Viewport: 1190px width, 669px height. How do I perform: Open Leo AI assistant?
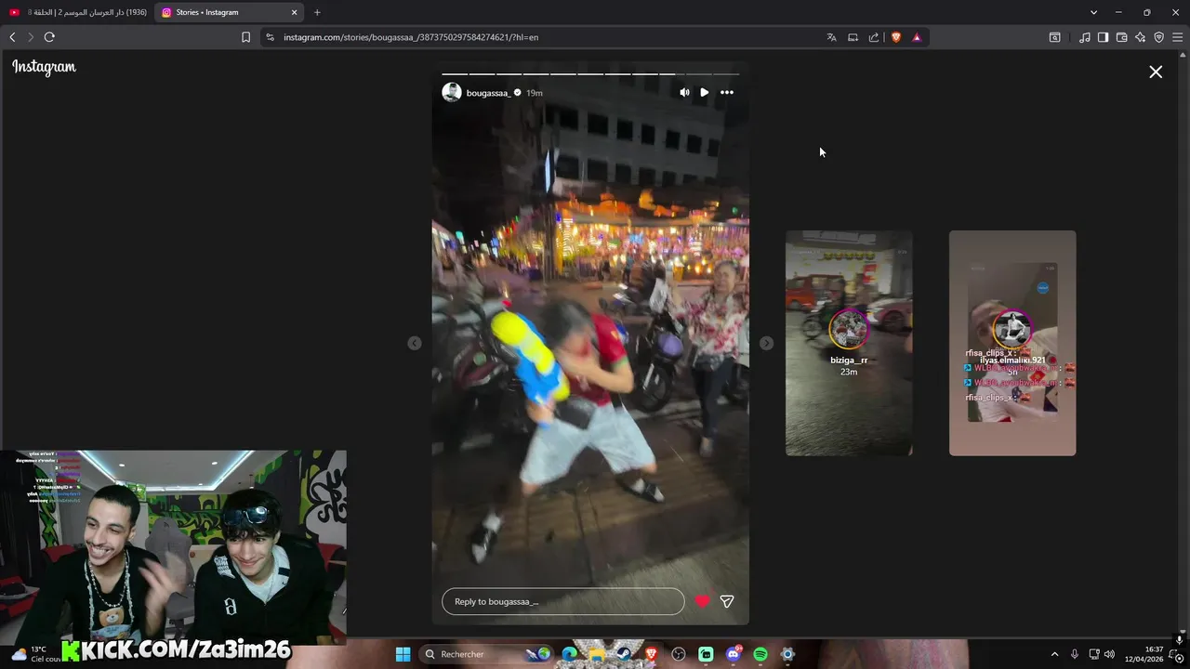(1141, 37)
